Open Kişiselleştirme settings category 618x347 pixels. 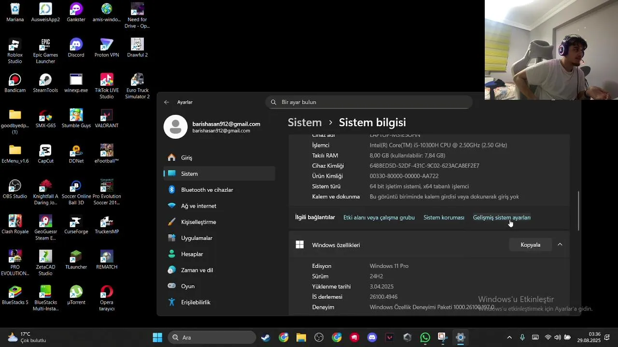219,222
